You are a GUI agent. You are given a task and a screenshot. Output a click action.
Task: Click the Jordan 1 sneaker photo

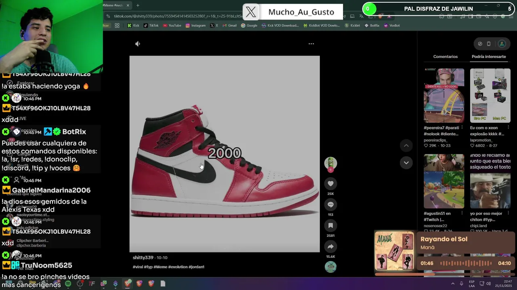tap(225, 154)
